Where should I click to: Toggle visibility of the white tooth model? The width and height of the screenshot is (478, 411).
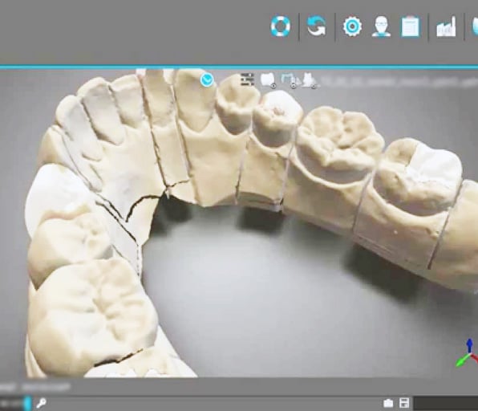coord(268,80)
